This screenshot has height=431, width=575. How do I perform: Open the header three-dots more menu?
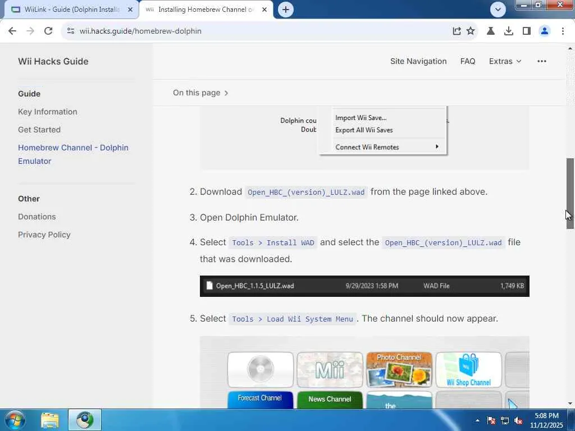(x=542, y=61)
